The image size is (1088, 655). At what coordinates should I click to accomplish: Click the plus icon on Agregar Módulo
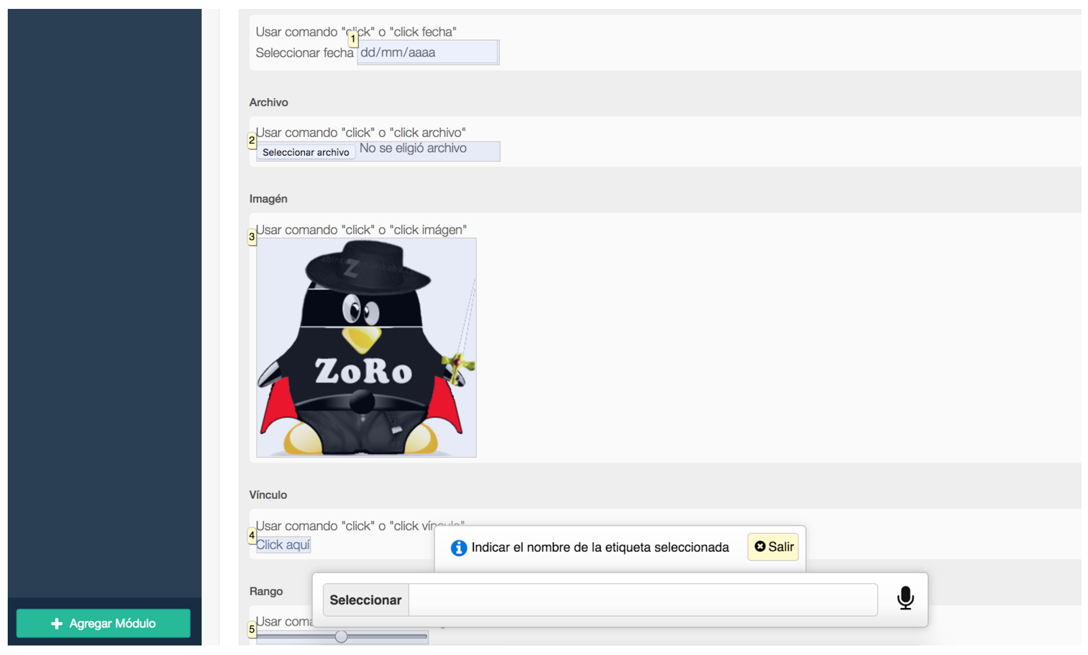(56, 623)
